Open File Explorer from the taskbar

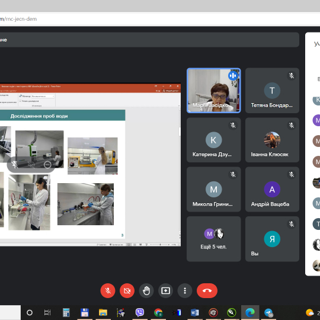[103, 312]
